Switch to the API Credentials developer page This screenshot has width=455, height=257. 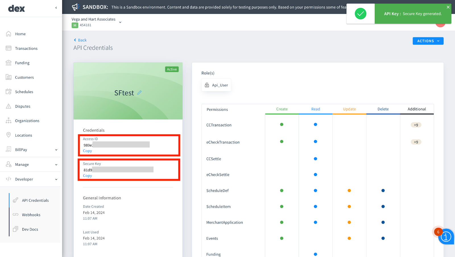(x=35, y=200)
